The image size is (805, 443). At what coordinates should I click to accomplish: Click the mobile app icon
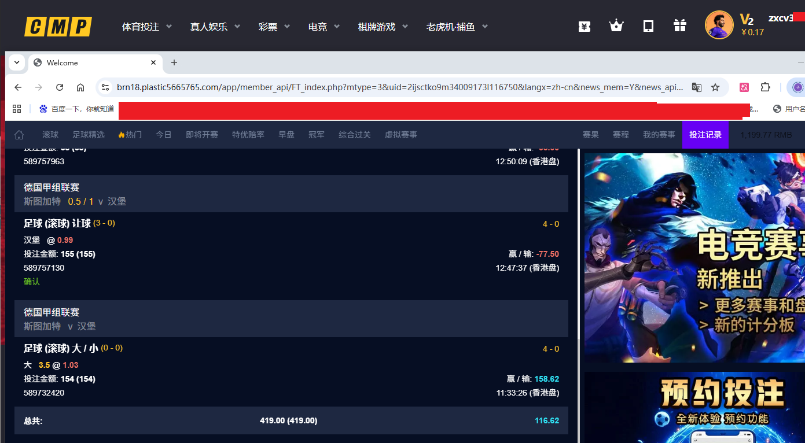(648, 25)
